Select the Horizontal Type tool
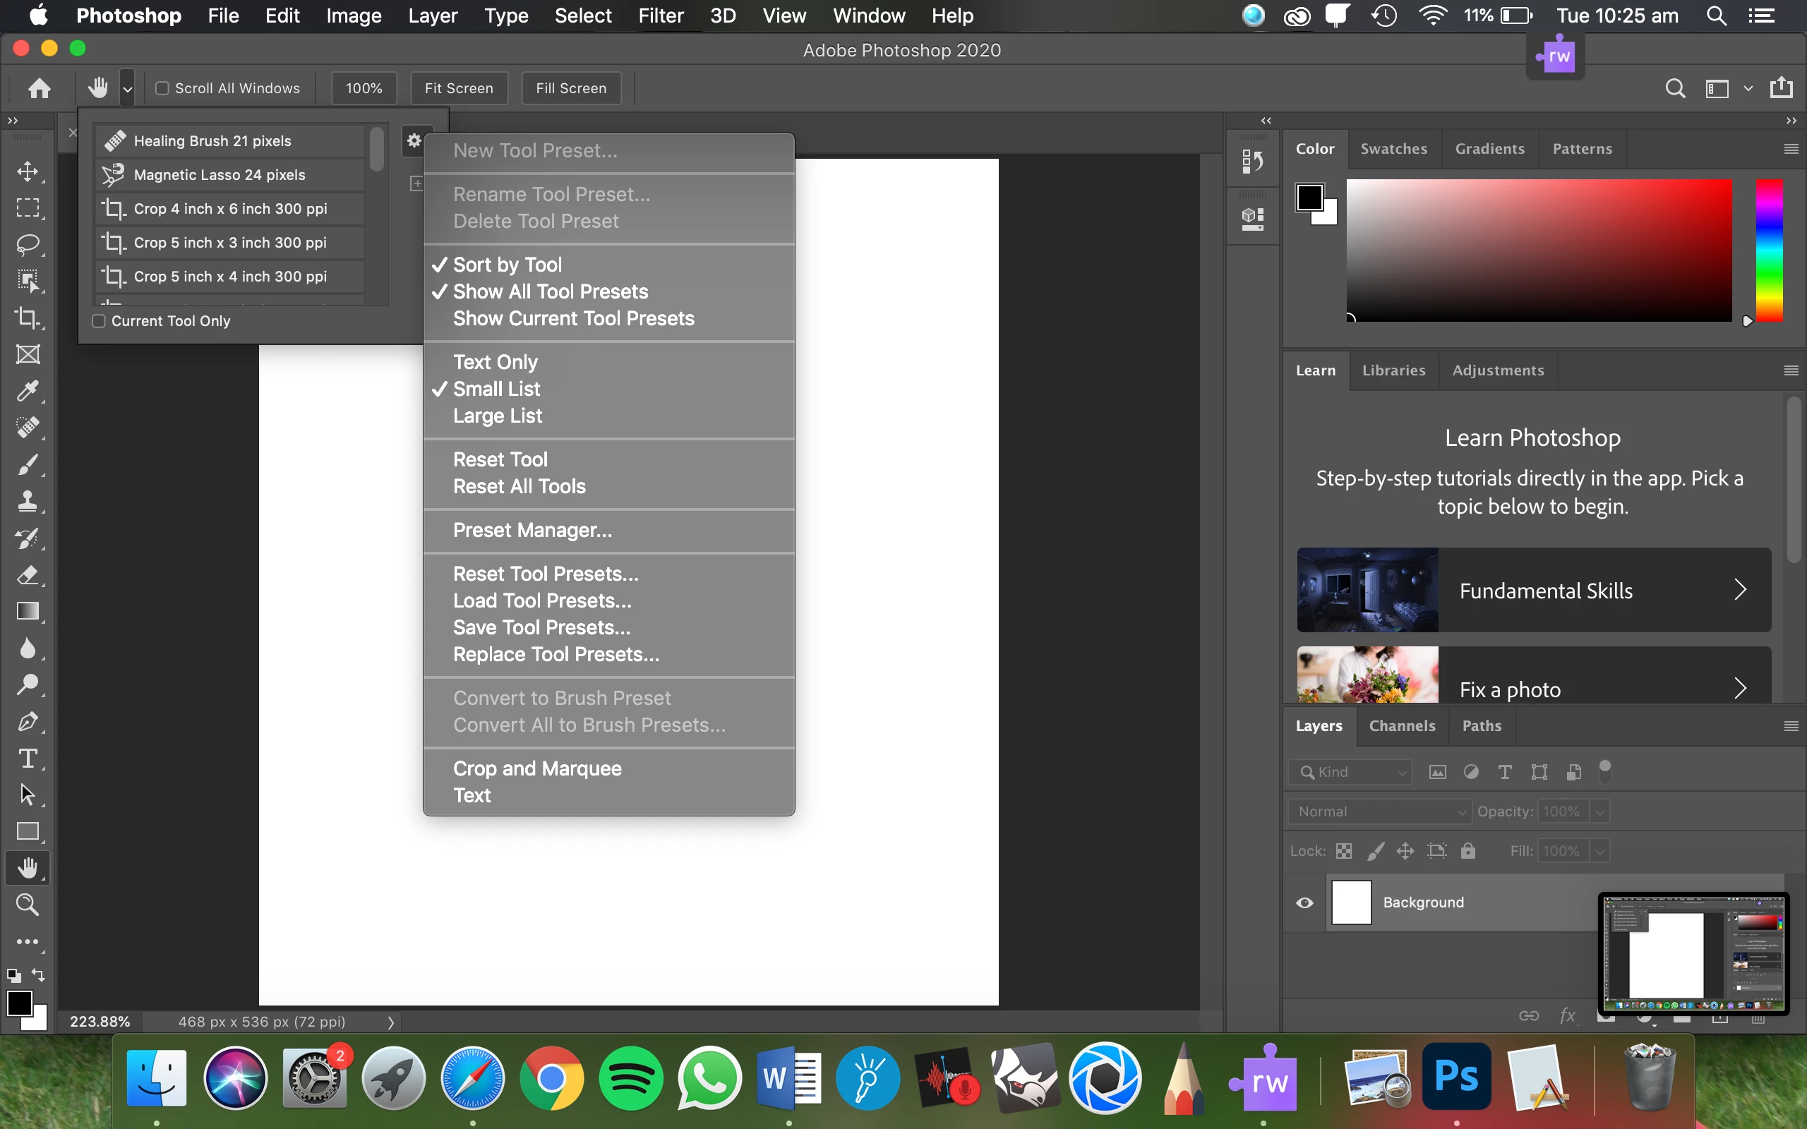This screenshot has height=1129, width=1807. 28,758
